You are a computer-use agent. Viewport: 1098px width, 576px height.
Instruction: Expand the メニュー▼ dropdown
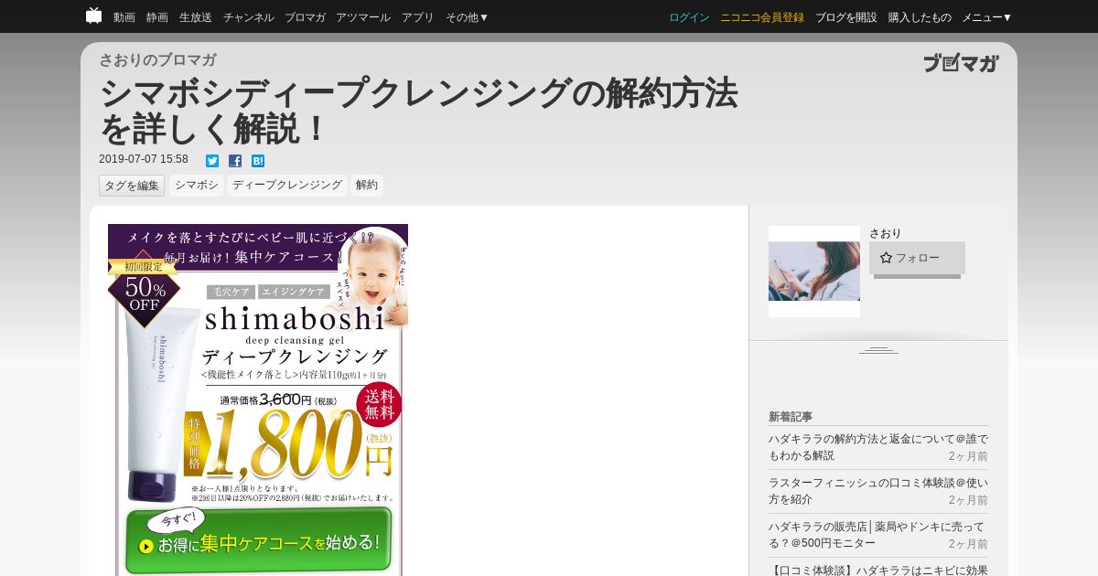coord(987,17)
